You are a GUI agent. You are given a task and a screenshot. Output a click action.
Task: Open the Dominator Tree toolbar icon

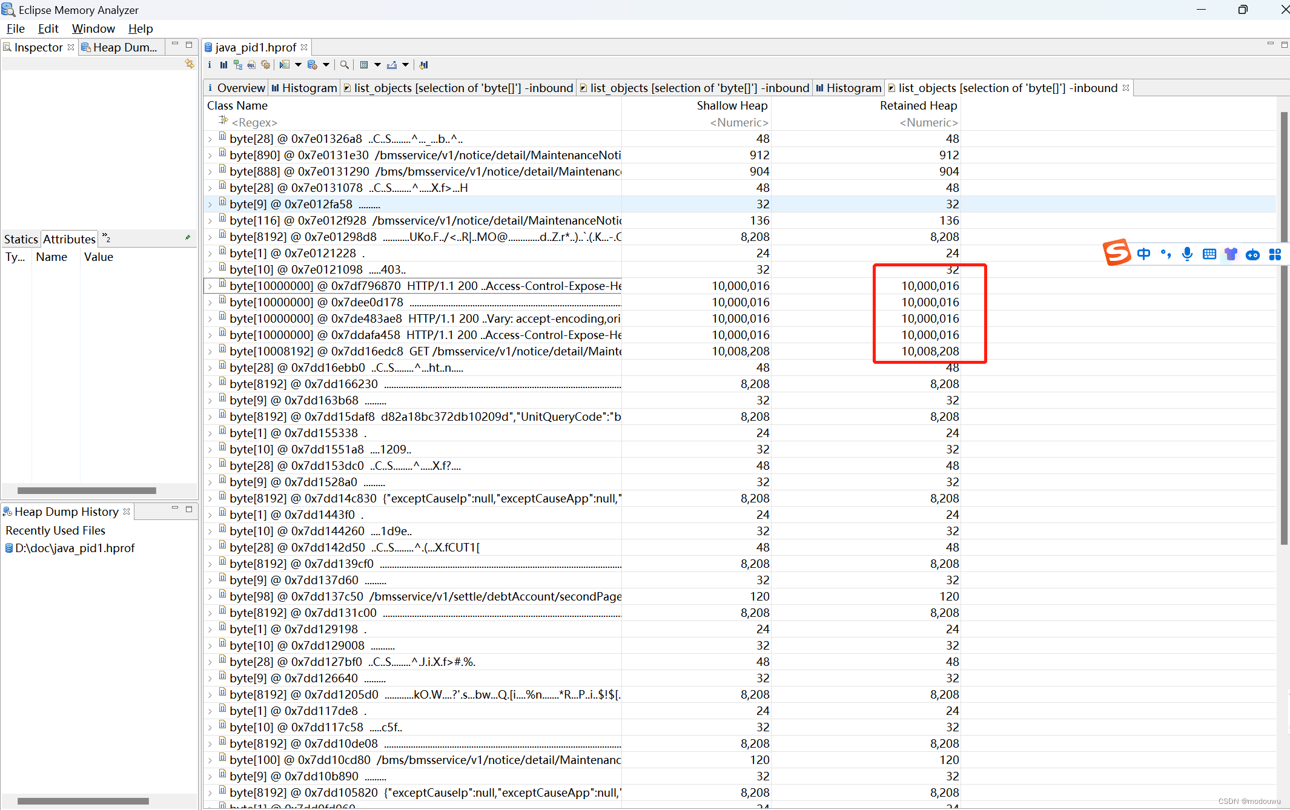237,65
